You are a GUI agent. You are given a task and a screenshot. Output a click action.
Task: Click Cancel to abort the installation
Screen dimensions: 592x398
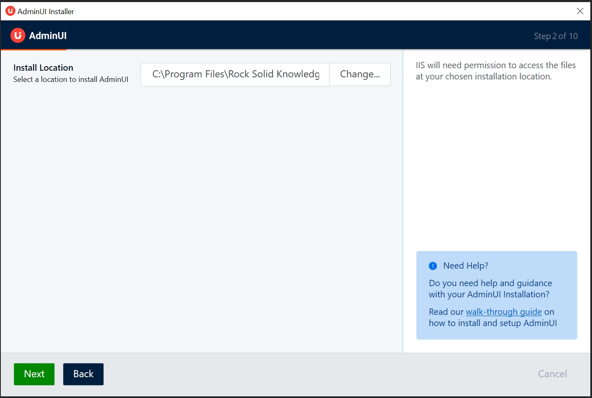click(x=552, y=373)
